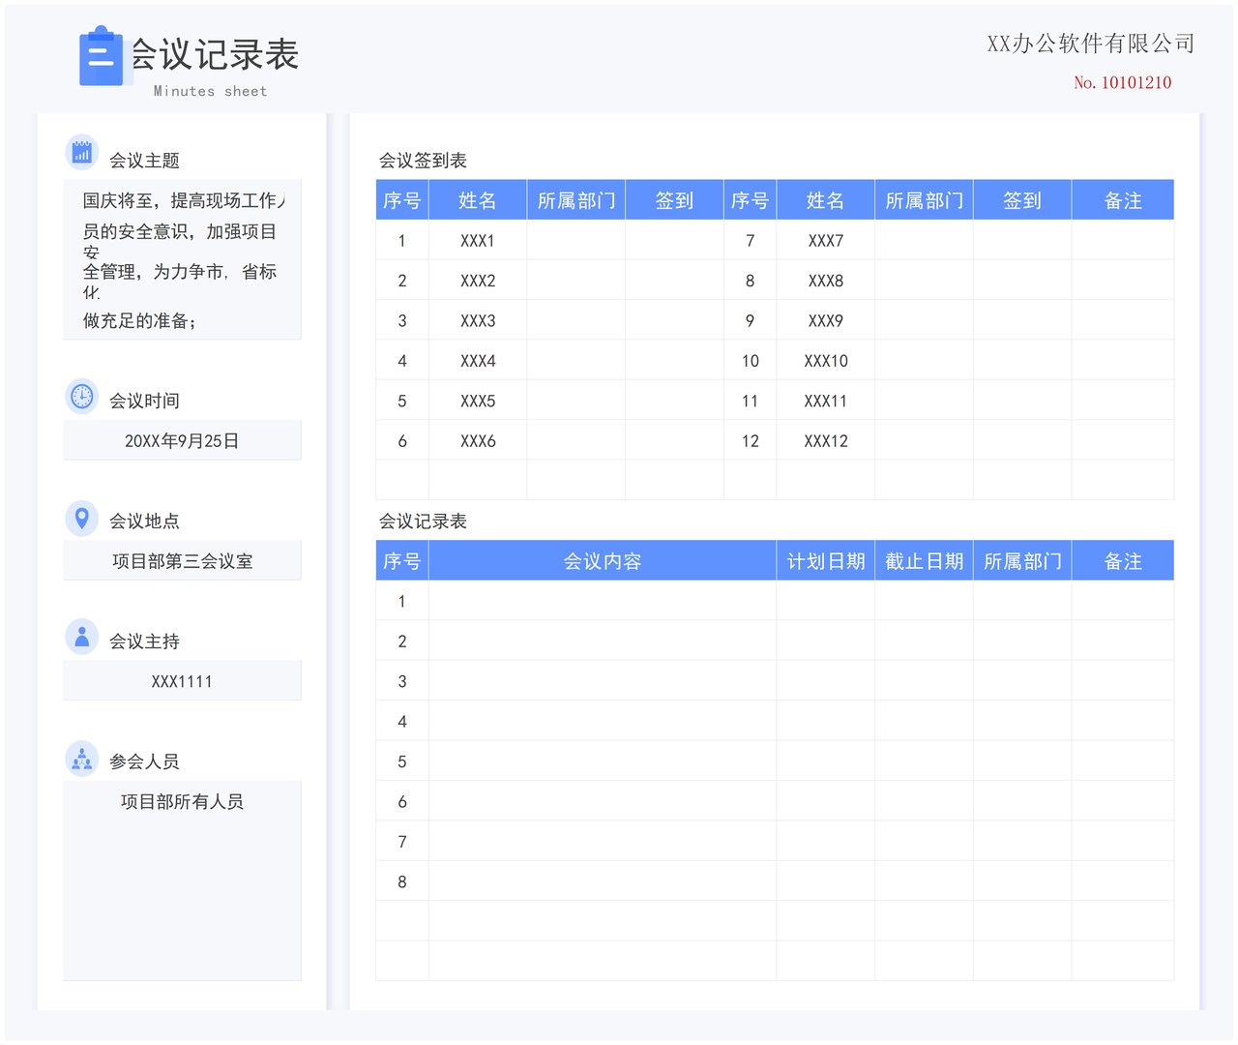Click the person icon beside 会议主持
The image size is (1238, 1045).
click(x=82, y=637)
